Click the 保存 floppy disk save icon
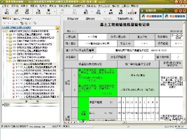Screen dimensions: 187x140 pyautogui.click(x=27, y=12)
